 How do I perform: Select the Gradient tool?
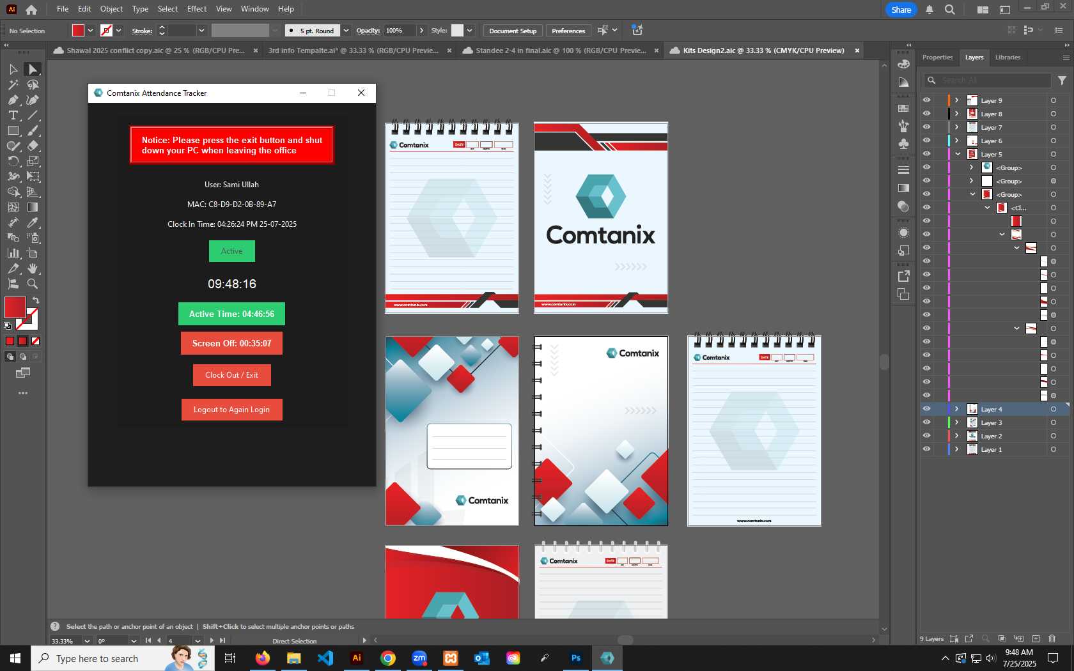click(33, 207)
